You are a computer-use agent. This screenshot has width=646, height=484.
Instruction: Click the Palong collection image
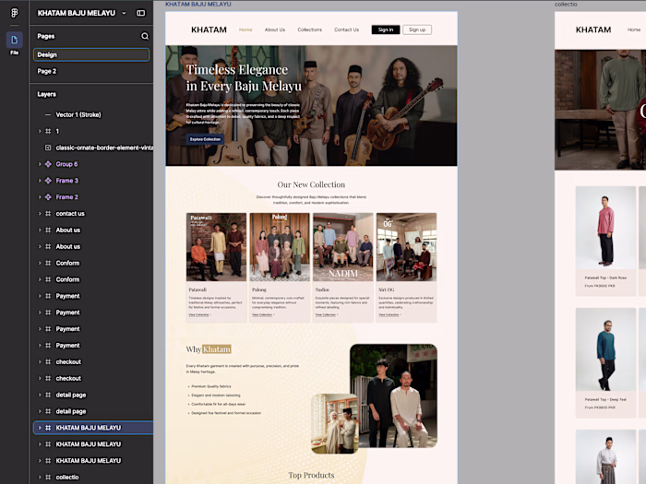pyautogui.click(x=280, y=247)
